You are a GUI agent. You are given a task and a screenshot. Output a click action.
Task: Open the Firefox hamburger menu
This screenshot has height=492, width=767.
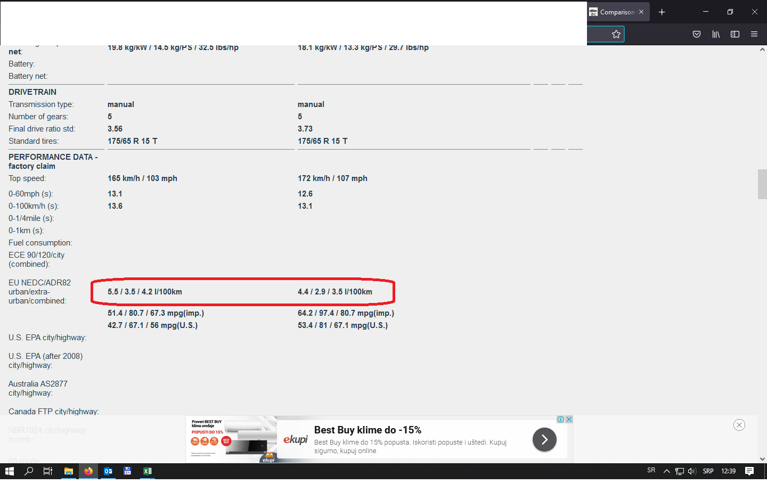click(754, 34)
